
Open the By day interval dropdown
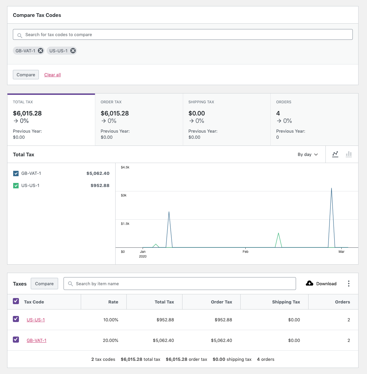coord(308,155)
